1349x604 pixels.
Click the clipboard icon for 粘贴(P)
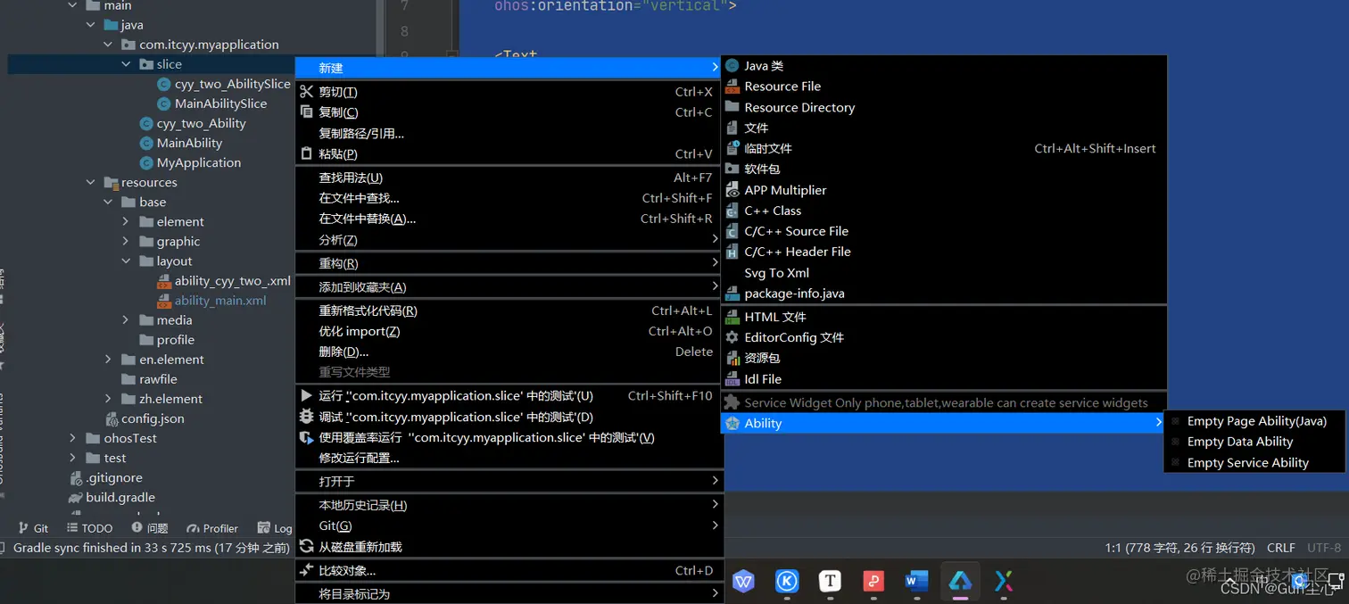pos(306,153)
